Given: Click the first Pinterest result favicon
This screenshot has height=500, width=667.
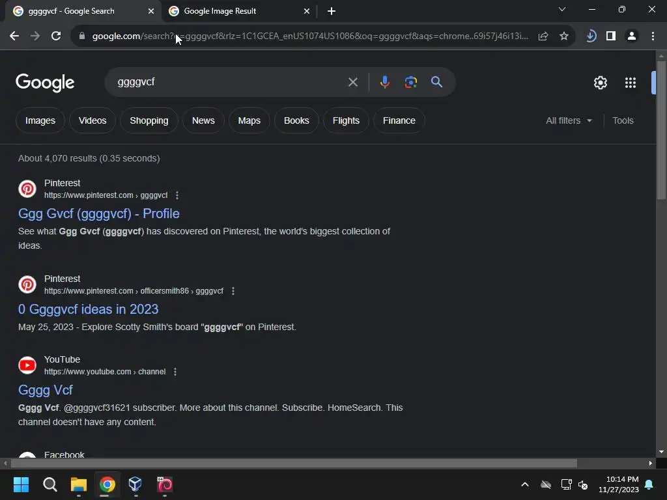Looking at the screenshot, I should [27, 189].
